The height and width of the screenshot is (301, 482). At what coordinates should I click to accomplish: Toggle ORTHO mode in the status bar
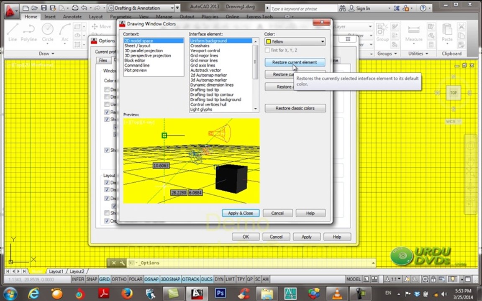click(x=119, y=279)
